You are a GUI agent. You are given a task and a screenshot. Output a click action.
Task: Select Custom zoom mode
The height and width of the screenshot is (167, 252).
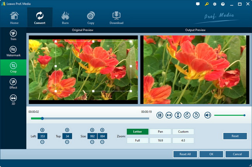coord(183,131)
